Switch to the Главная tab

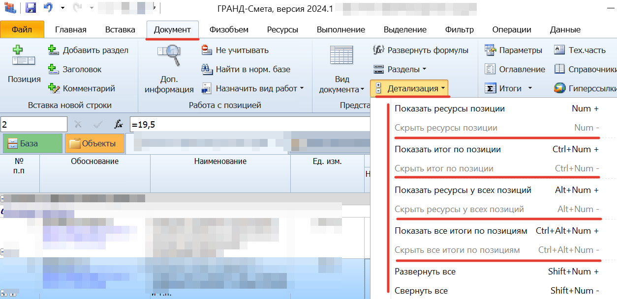tap(70, 29)
